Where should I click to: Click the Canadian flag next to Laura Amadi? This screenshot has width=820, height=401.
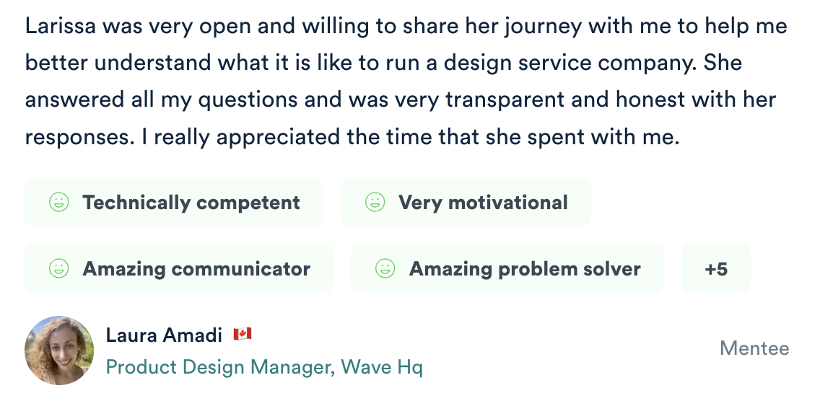242,335
